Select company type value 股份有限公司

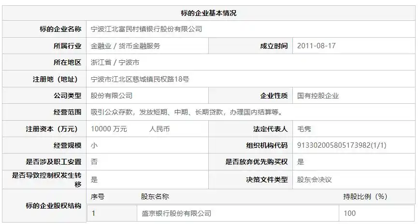[112, 96]
